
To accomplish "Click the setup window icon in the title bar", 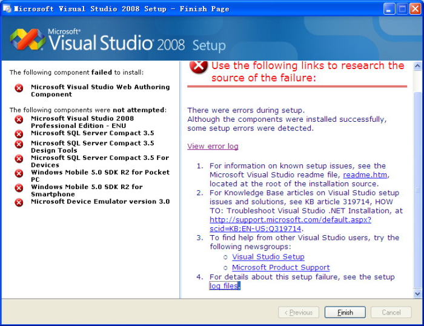I will pos(7,8).
